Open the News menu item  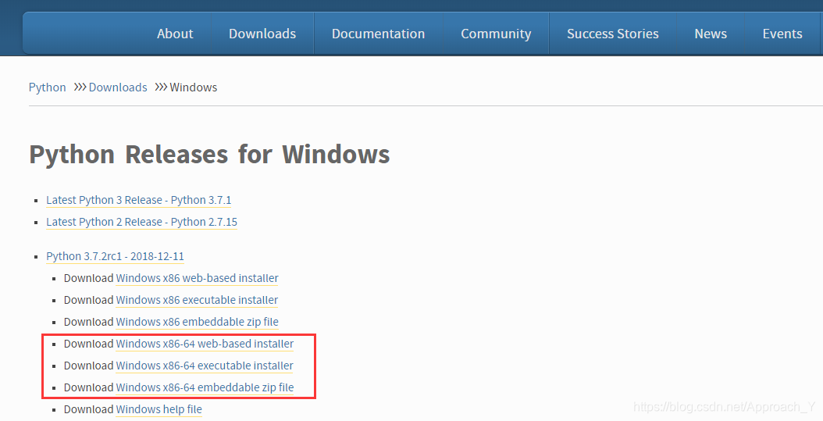tap(711, 34)
